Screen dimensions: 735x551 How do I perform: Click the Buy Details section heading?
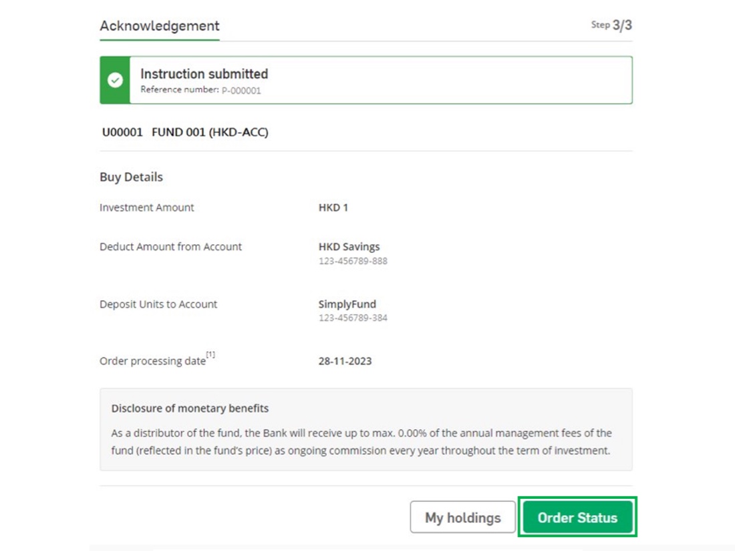pos(131,177)
